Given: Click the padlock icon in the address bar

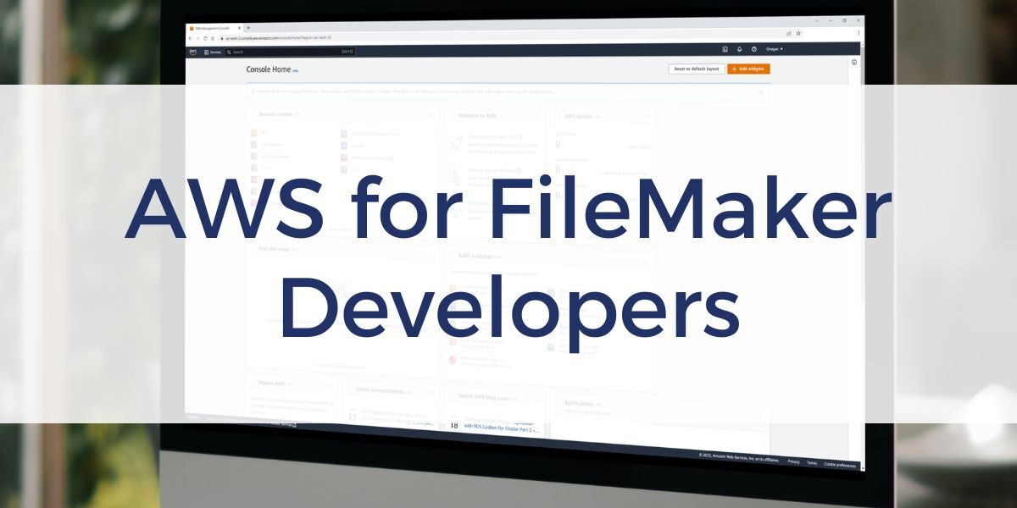Looking at the screenshot, I should coord(222,37).
